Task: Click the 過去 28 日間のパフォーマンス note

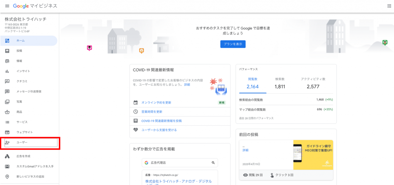Action: (256, 118)
